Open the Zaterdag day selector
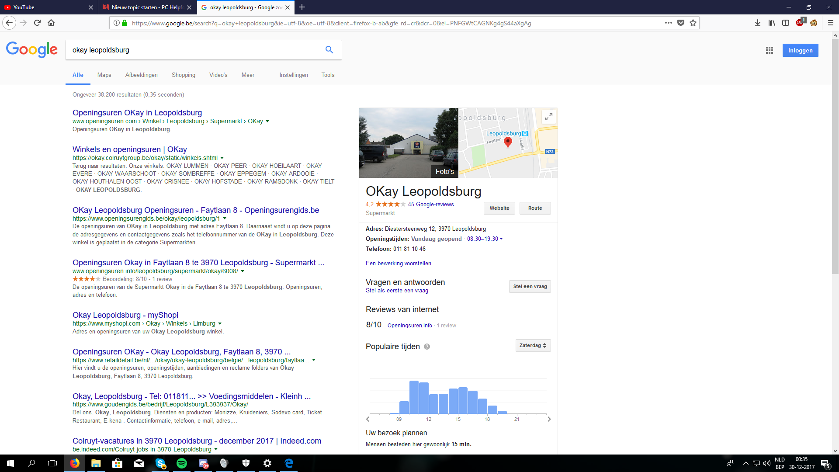Image resolution: width=839 pixels, height=472 pixels. tap(533, 346)
